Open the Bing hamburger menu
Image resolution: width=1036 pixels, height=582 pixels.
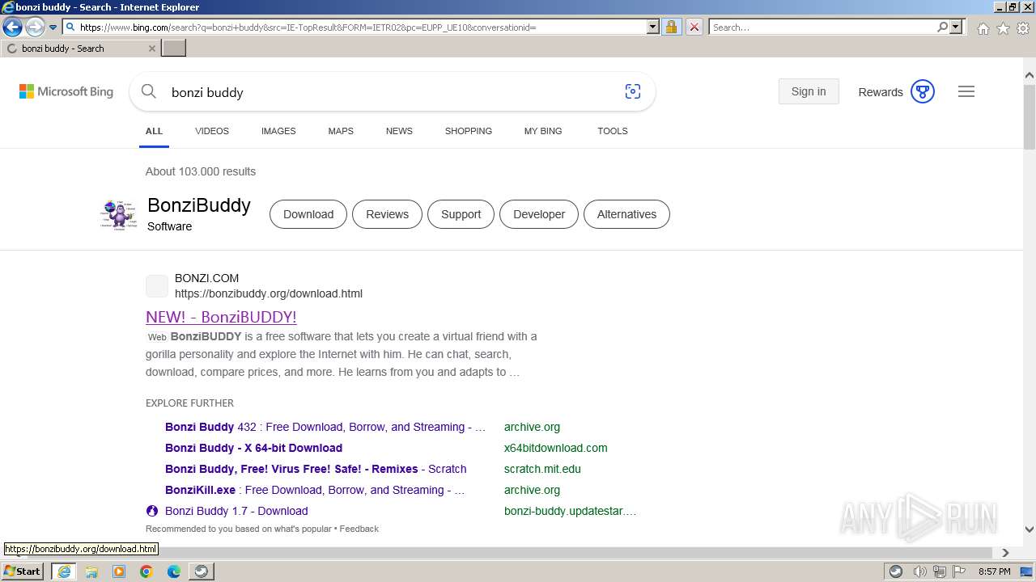click(x=966, y=91)
